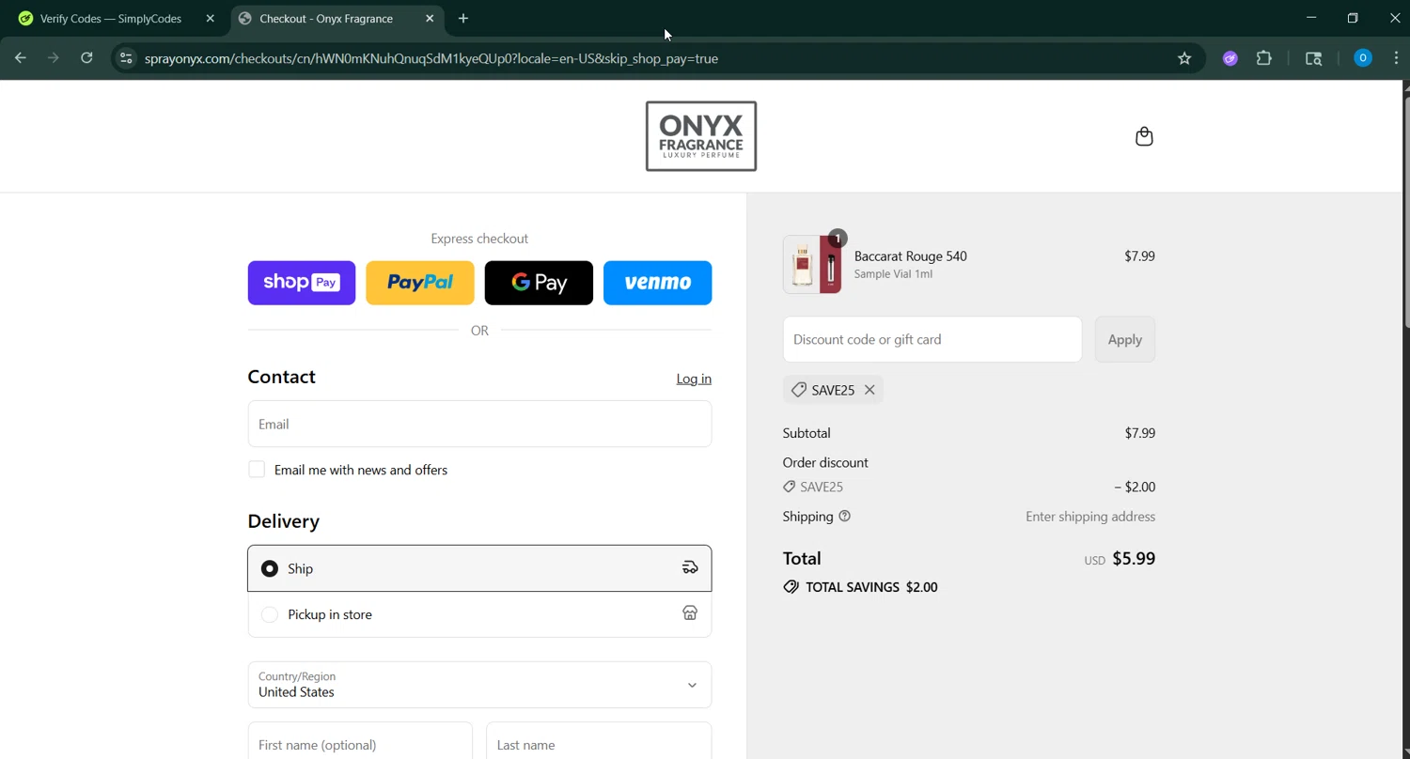Focus the Email input field
Image resolution: width=1410 pixels, height=759 pixels.
click(479, 424)
